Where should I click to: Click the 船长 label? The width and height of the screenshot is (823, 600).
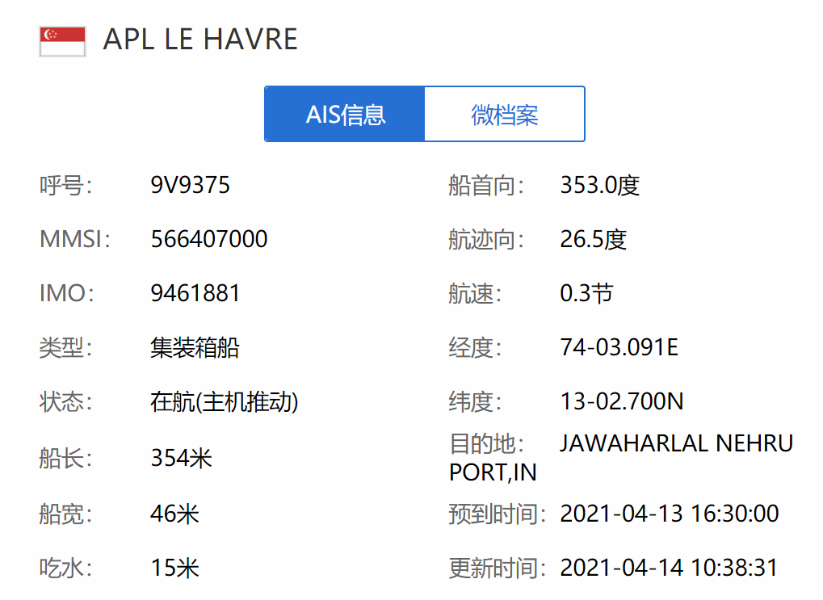click(65, 458)
